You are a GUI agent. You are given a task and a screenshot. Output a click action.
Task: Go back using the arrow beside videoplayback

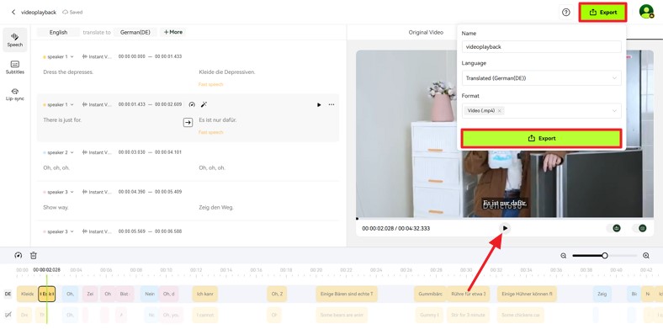(x=13, y=13)
